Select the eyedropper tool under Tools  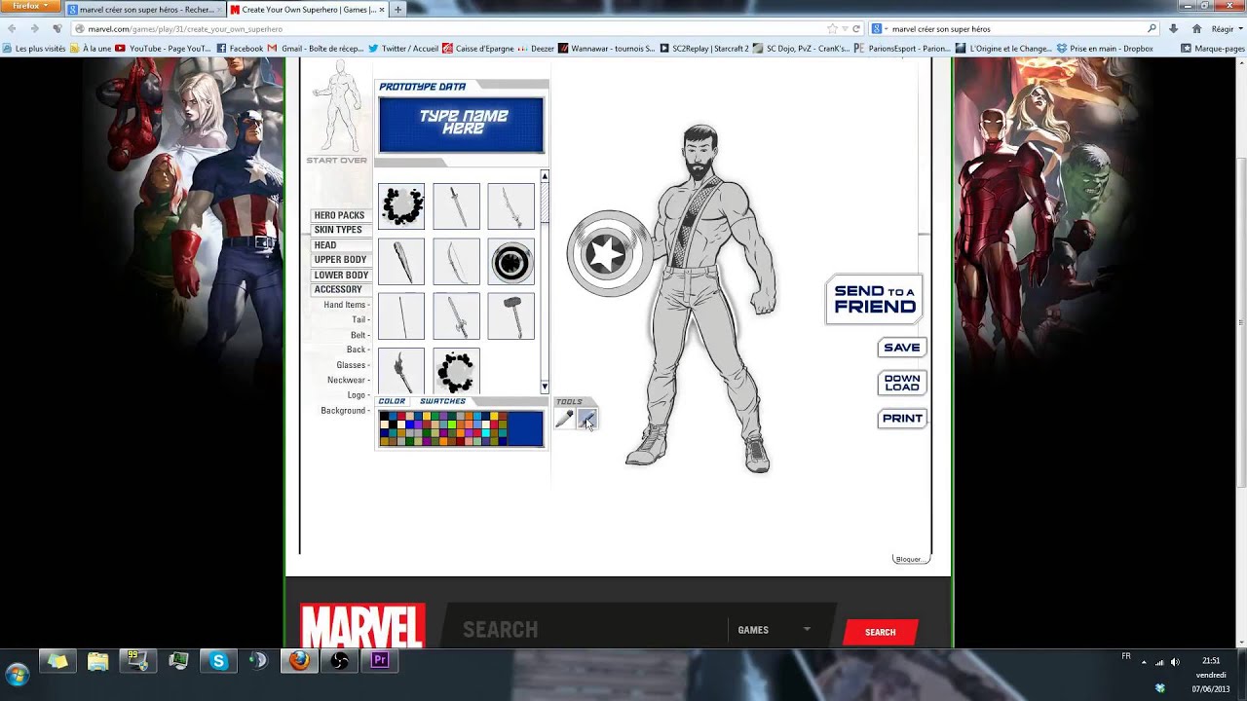point(564,419)
